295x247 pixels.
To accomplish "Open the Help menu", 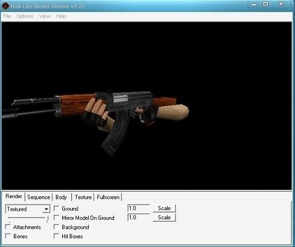I will [x=61, y=16].
